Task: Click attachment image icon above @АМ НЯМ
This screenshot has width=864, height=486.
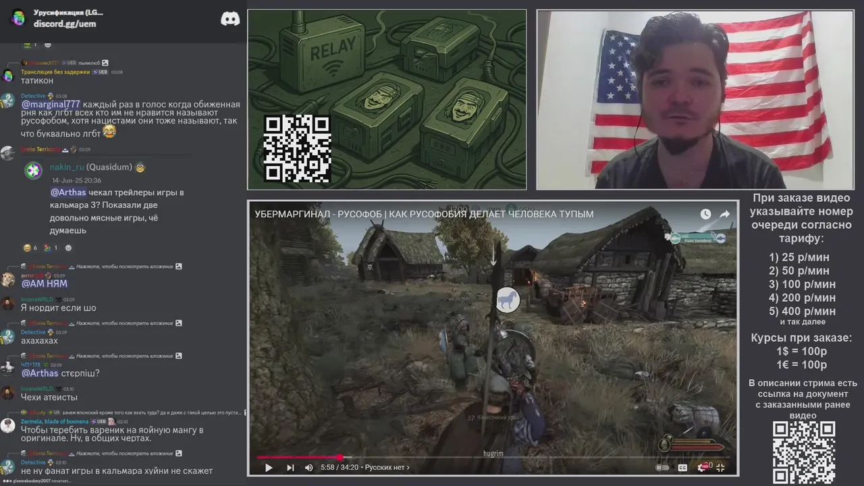Action: coord(178,267)
